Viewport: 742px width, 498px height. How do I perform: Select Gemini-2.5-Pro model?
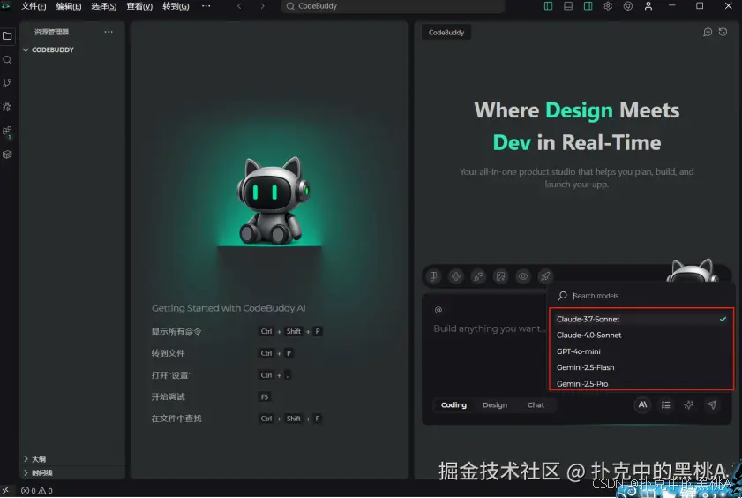[641, 383]
